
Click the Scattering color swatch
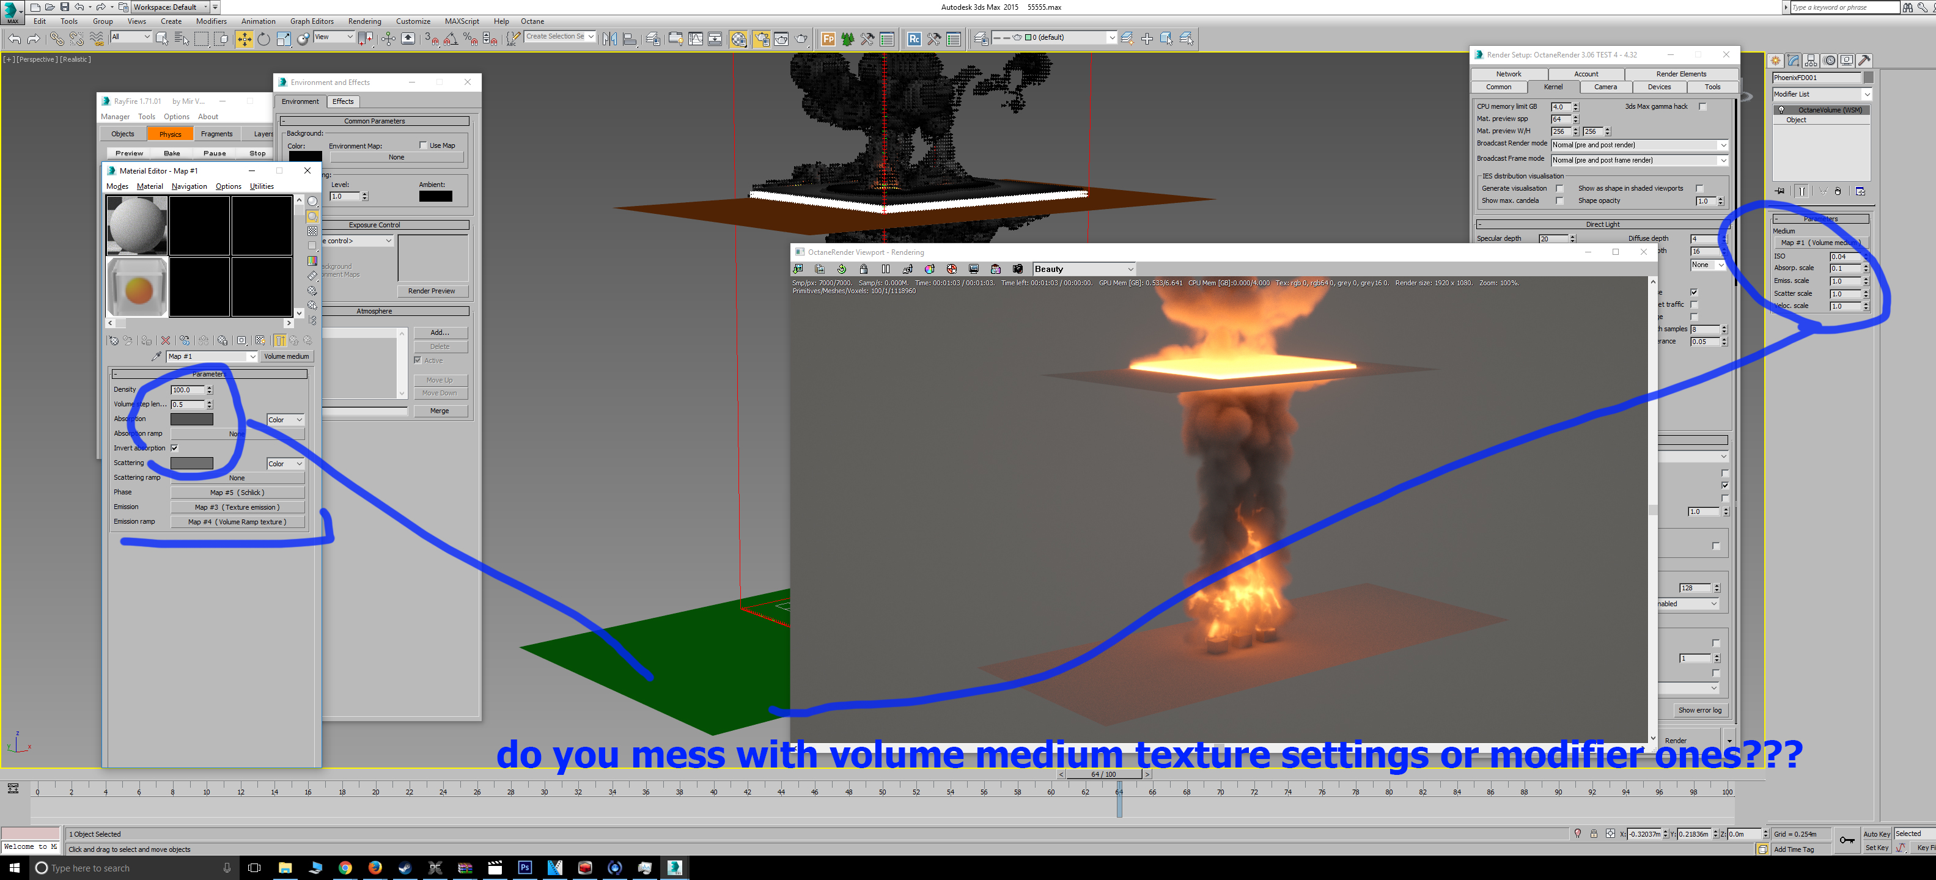192,464
